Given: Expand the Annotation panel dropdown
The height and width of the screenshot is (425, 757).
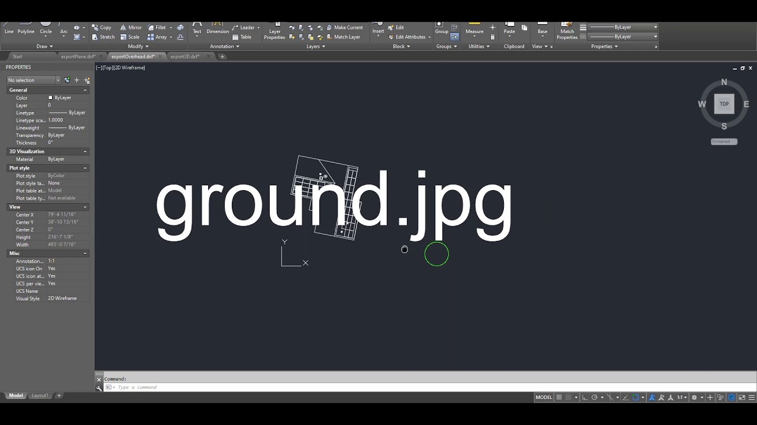Looking at the screenshot, I should pos(225,46).
